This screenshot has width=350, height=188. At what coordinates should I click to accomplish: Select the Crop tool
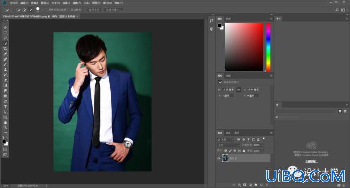point(5,49)
